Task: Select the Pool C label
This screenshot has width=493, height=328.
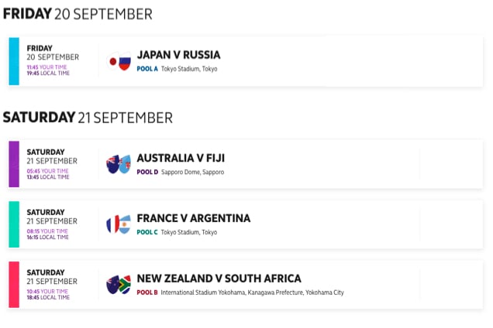Action: [x=147, y=232]
